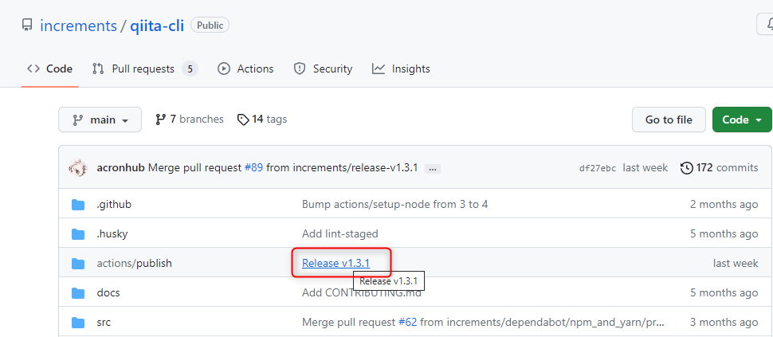The image size is (773, 337).
Task: Click the folder icon for .github
Action: pos(78,205)
